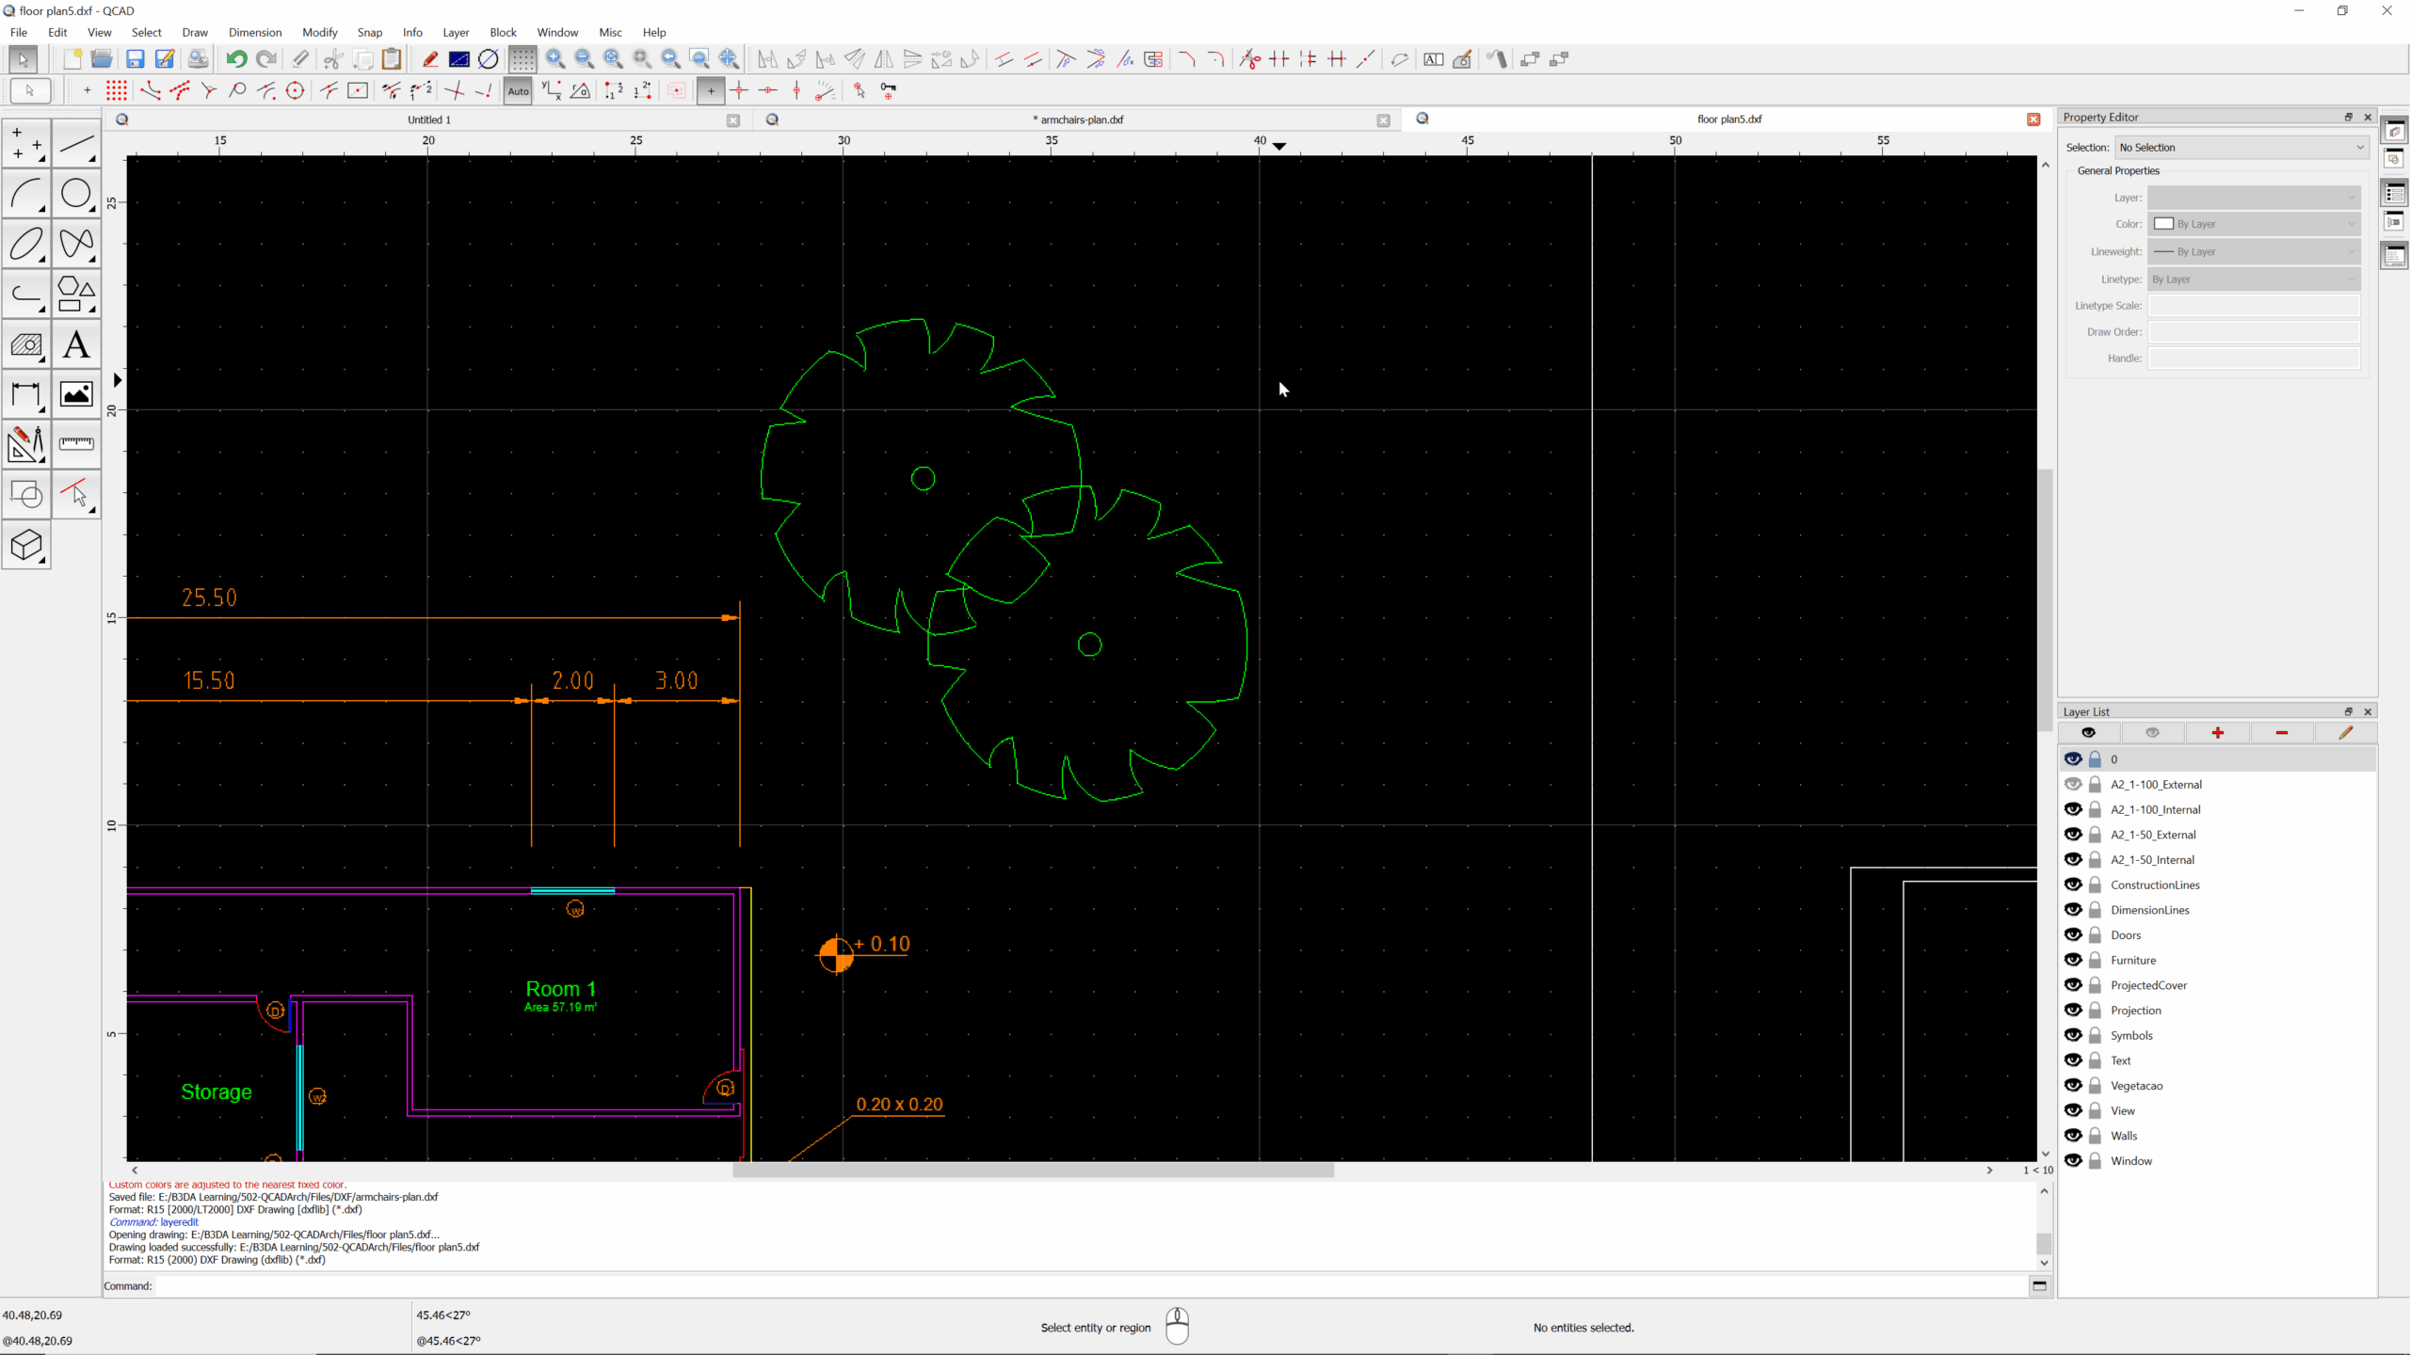Expand the Selection dropdown
The width and height of the screenshot is (2410, 1355).
[x=2241, y=148]
